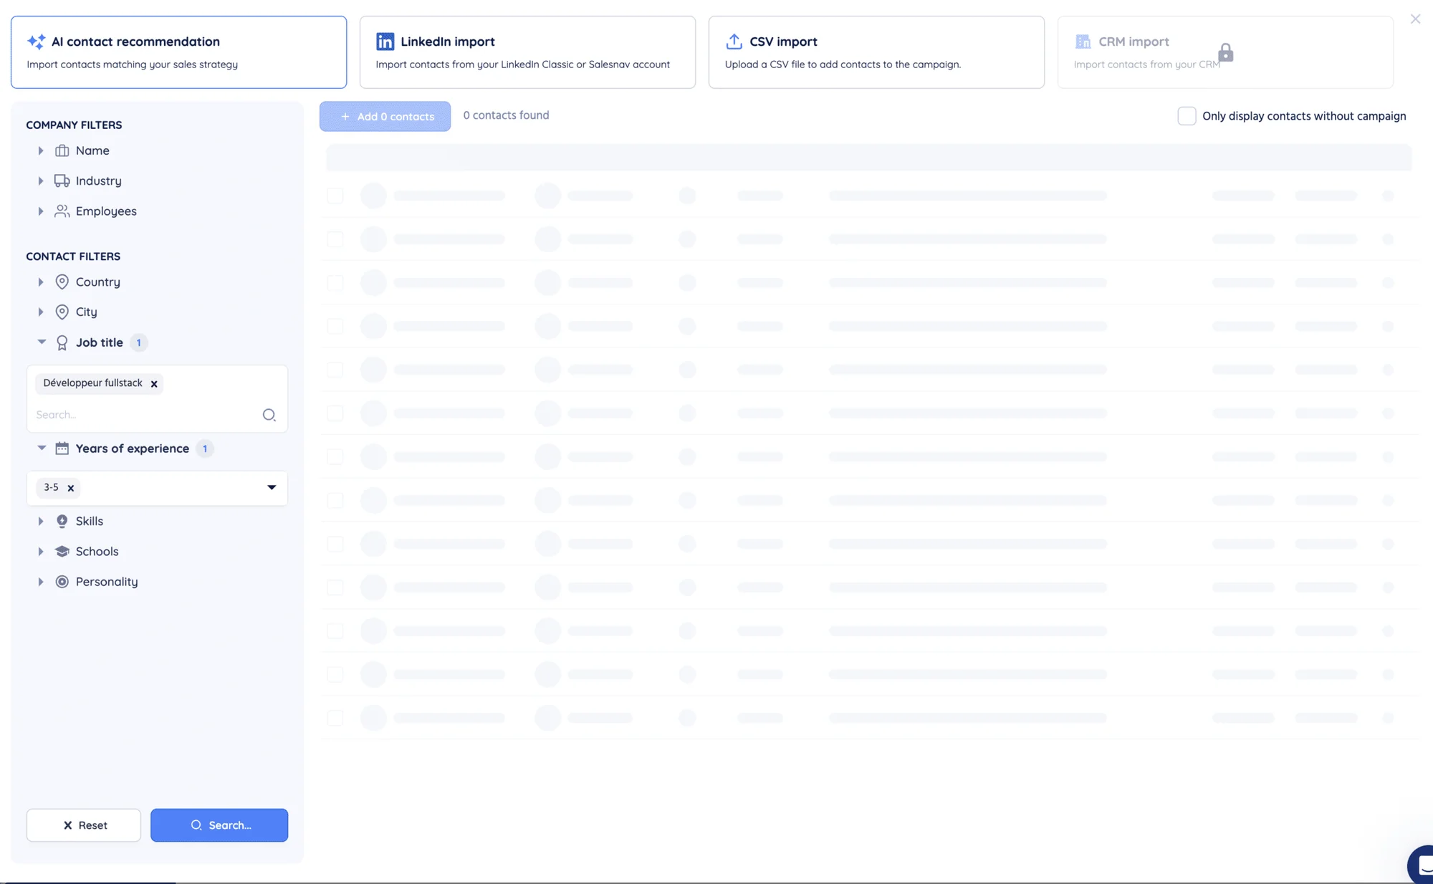
Task: Click the City location pin icon
Action: 62,312
